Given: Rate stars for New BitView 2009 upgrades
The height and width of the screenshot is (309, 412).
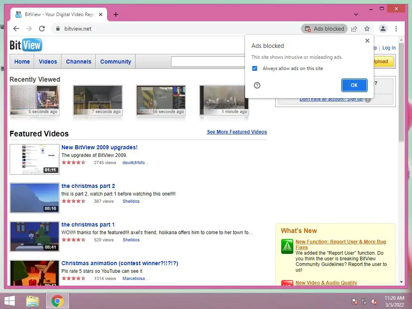Looking at the screenshot, I should pyautogui.click(x=74, y=163).
